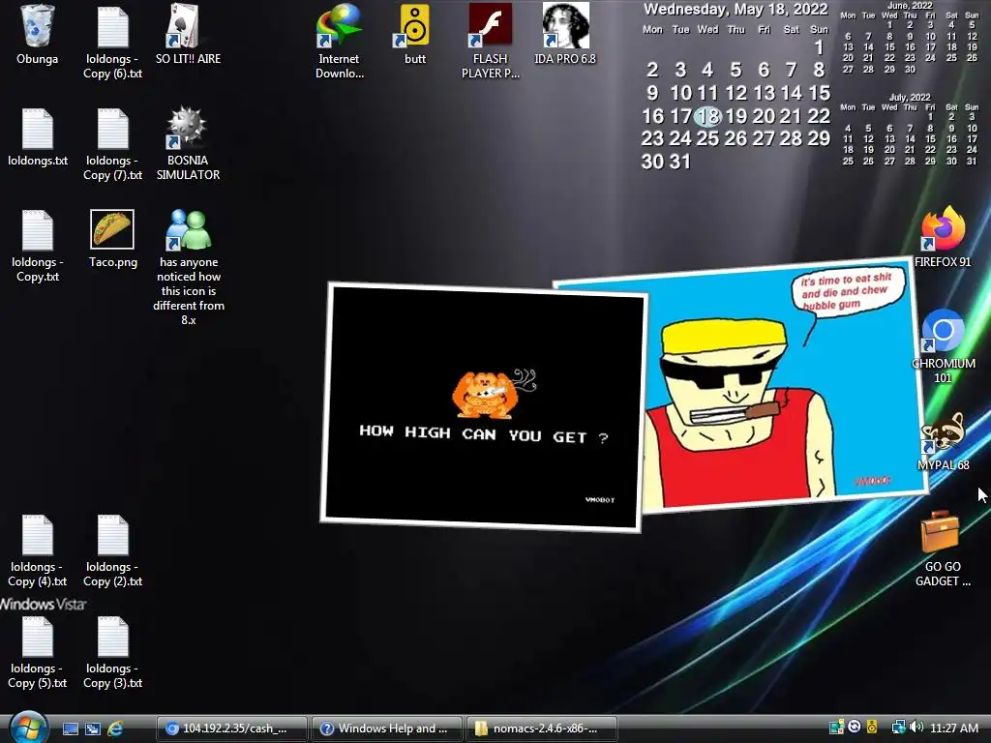Viewport: 991px width, 743px height.
Task: Launch the CHROMIUM 101 shortcut
Action: [x=943, y=346]
